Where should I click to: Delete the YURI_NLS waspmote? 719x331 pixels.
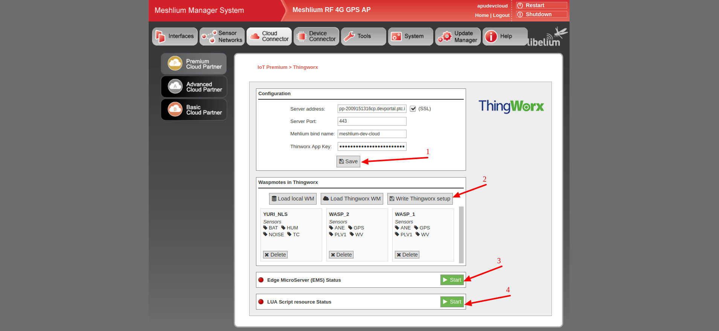coord(275,255)
